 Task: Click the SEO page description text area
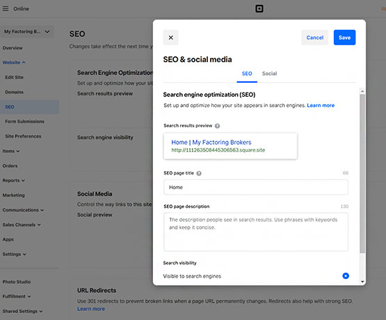256,232
